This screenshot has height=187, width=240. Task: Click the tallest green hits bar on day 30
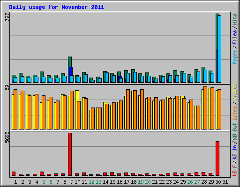click(217, 31)
